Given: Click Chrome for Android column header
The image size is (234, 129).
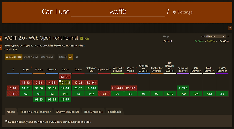Looking at the screenshot, I should pyautogui.click(x=144, y=69).
